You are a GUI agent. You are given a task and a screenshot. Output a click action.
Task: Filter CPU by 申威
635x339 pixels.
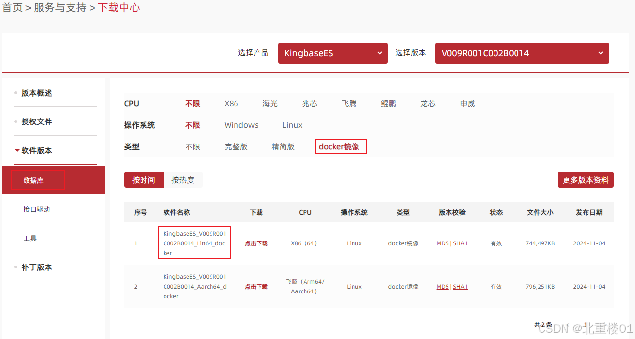pyautogui.click(x=468, y=103)
